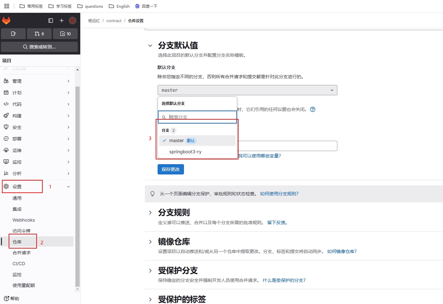Screen dimensions: 443x304
Task: Click the 保存更改 button
Action: (x=170, y=169)
